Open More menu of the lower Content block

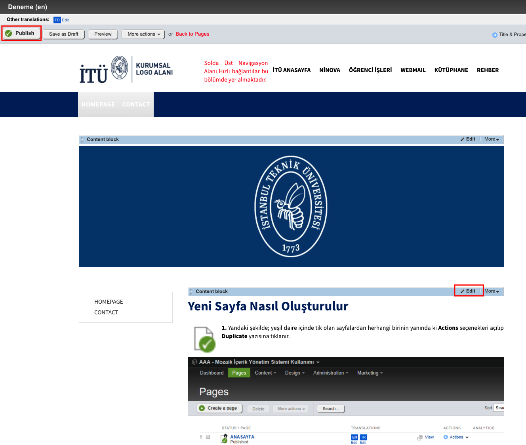(492, 291)
